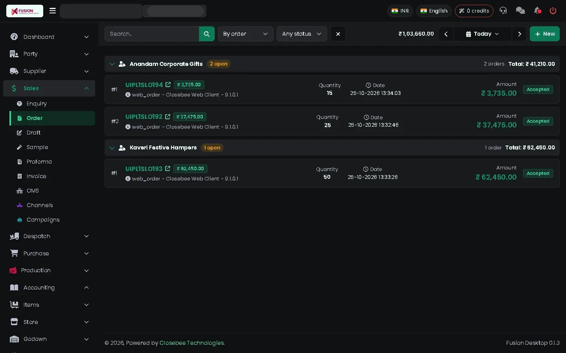Click the ₹ 62,450.00 amount tag
Screen dimensions: 566x353
coord(190,169)
